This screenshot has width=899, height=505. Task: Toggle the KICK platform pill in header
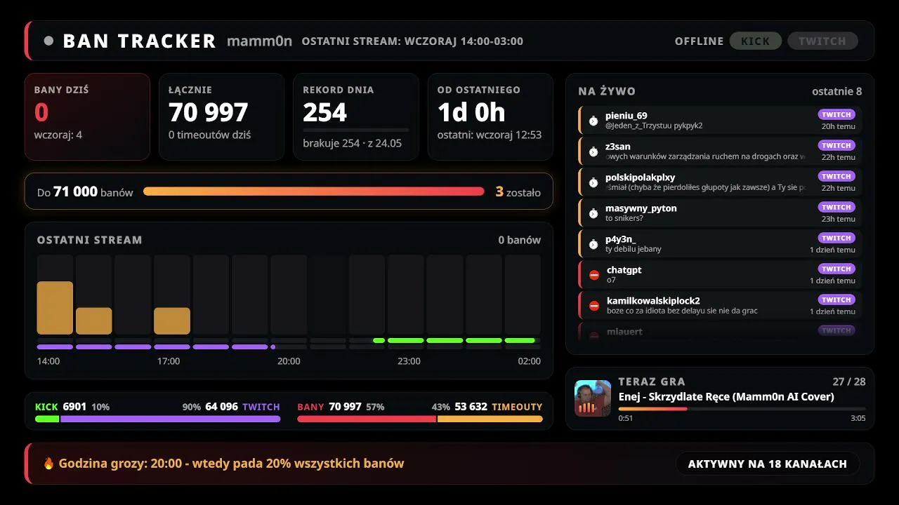tap(756, 41)
